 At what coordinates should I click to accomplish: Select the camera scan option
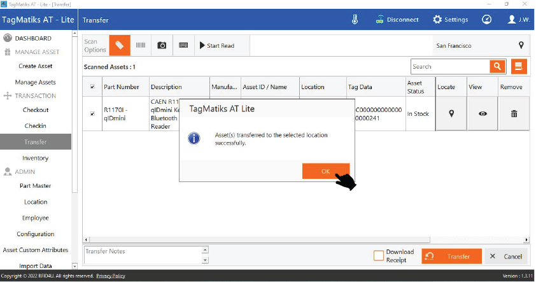tap(162, 46)
